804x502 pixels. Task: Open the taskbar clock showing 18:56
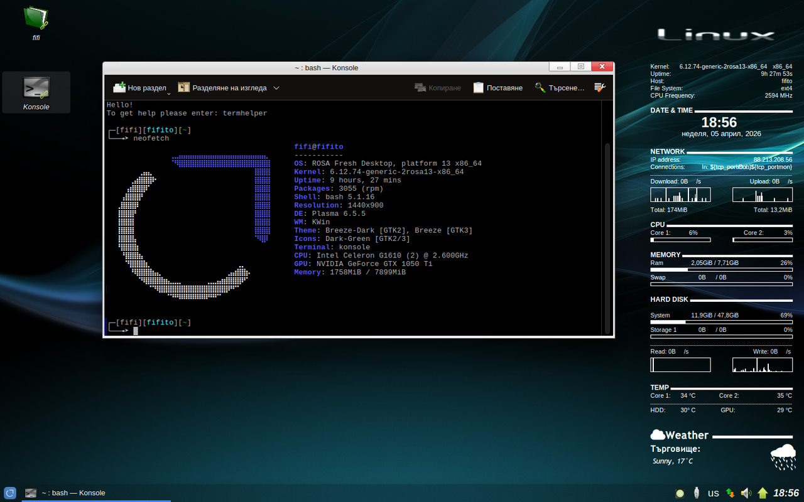[786, 493]
